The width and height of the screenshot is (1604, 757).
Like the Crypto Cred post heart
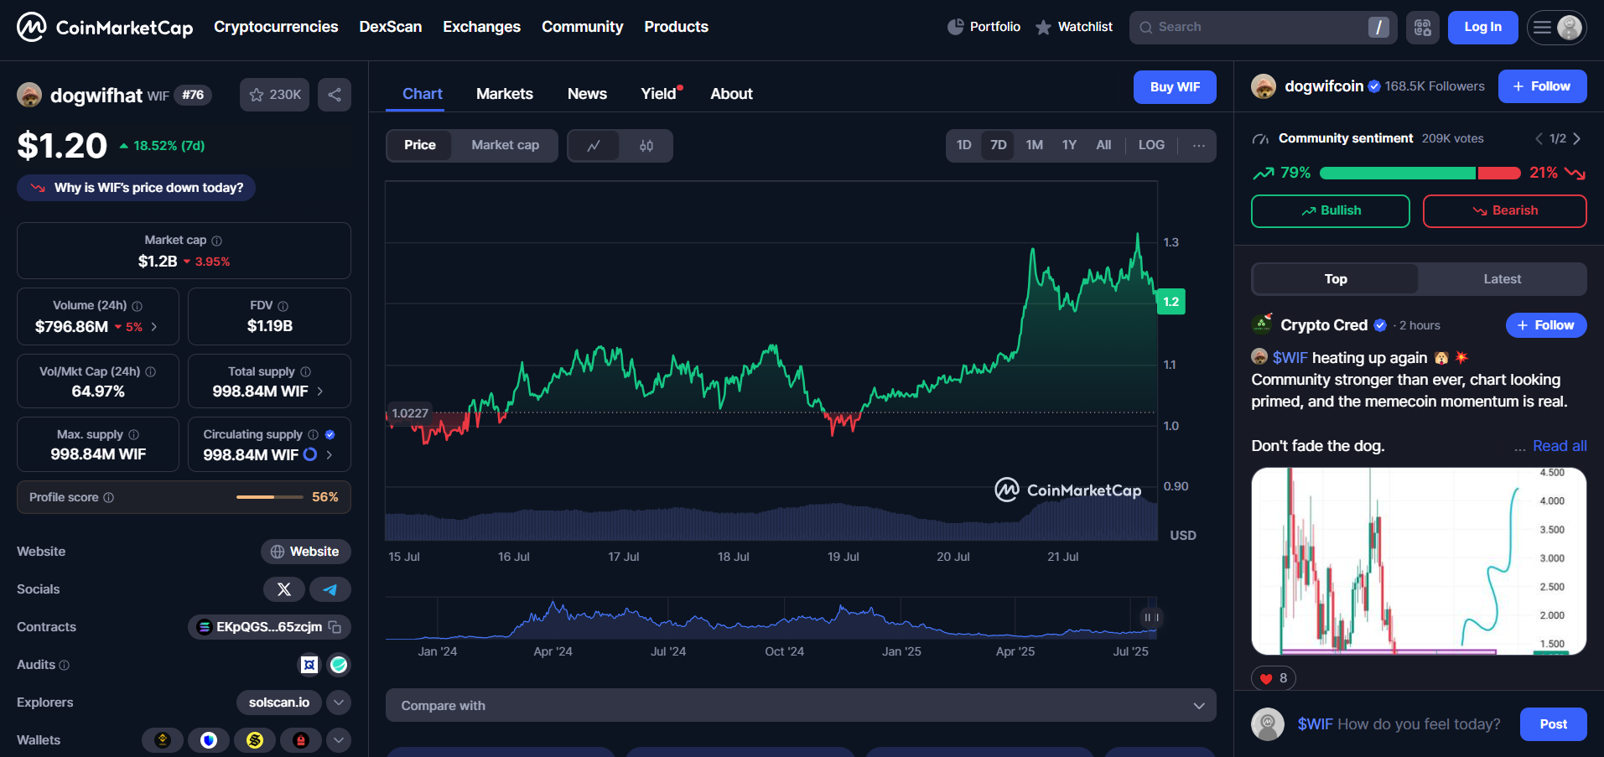pos(1267,678)
